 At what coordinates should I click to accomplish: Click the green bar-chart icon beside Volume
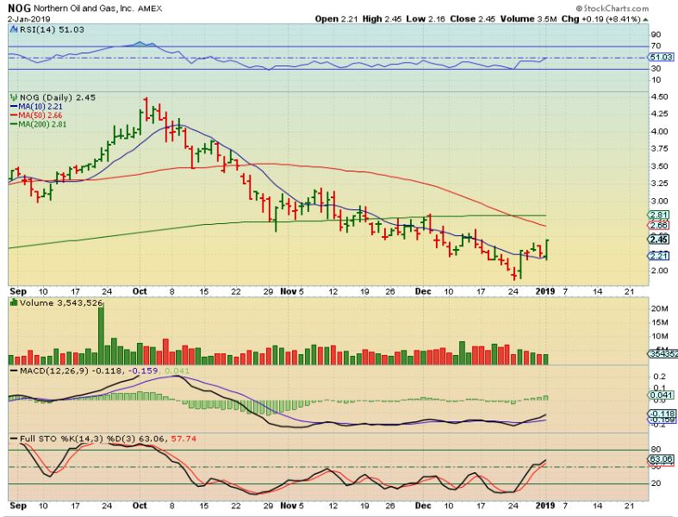(x=15, y=302)
